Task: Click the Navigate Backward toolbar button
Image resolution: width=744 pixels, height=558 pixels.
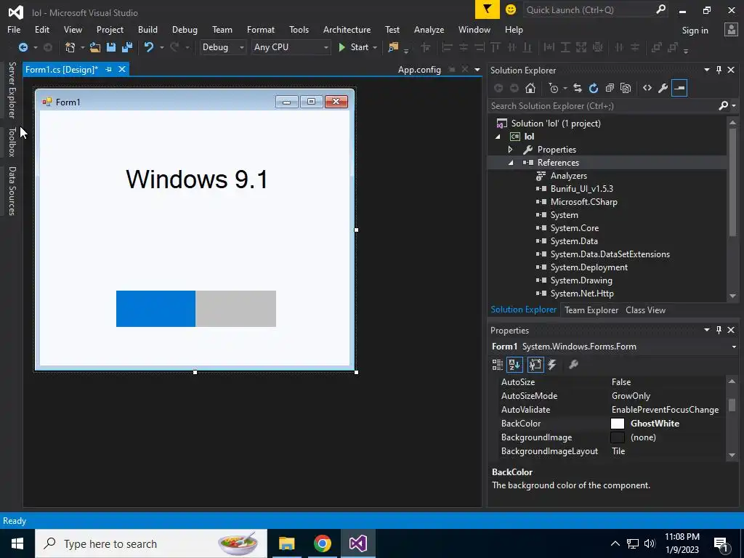Action: coord(23,47)
